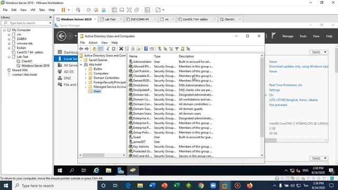Open the VM menu in VMware
Image resolution: width=338 pixels, height=190 pixels.
[x=33, y=10]
